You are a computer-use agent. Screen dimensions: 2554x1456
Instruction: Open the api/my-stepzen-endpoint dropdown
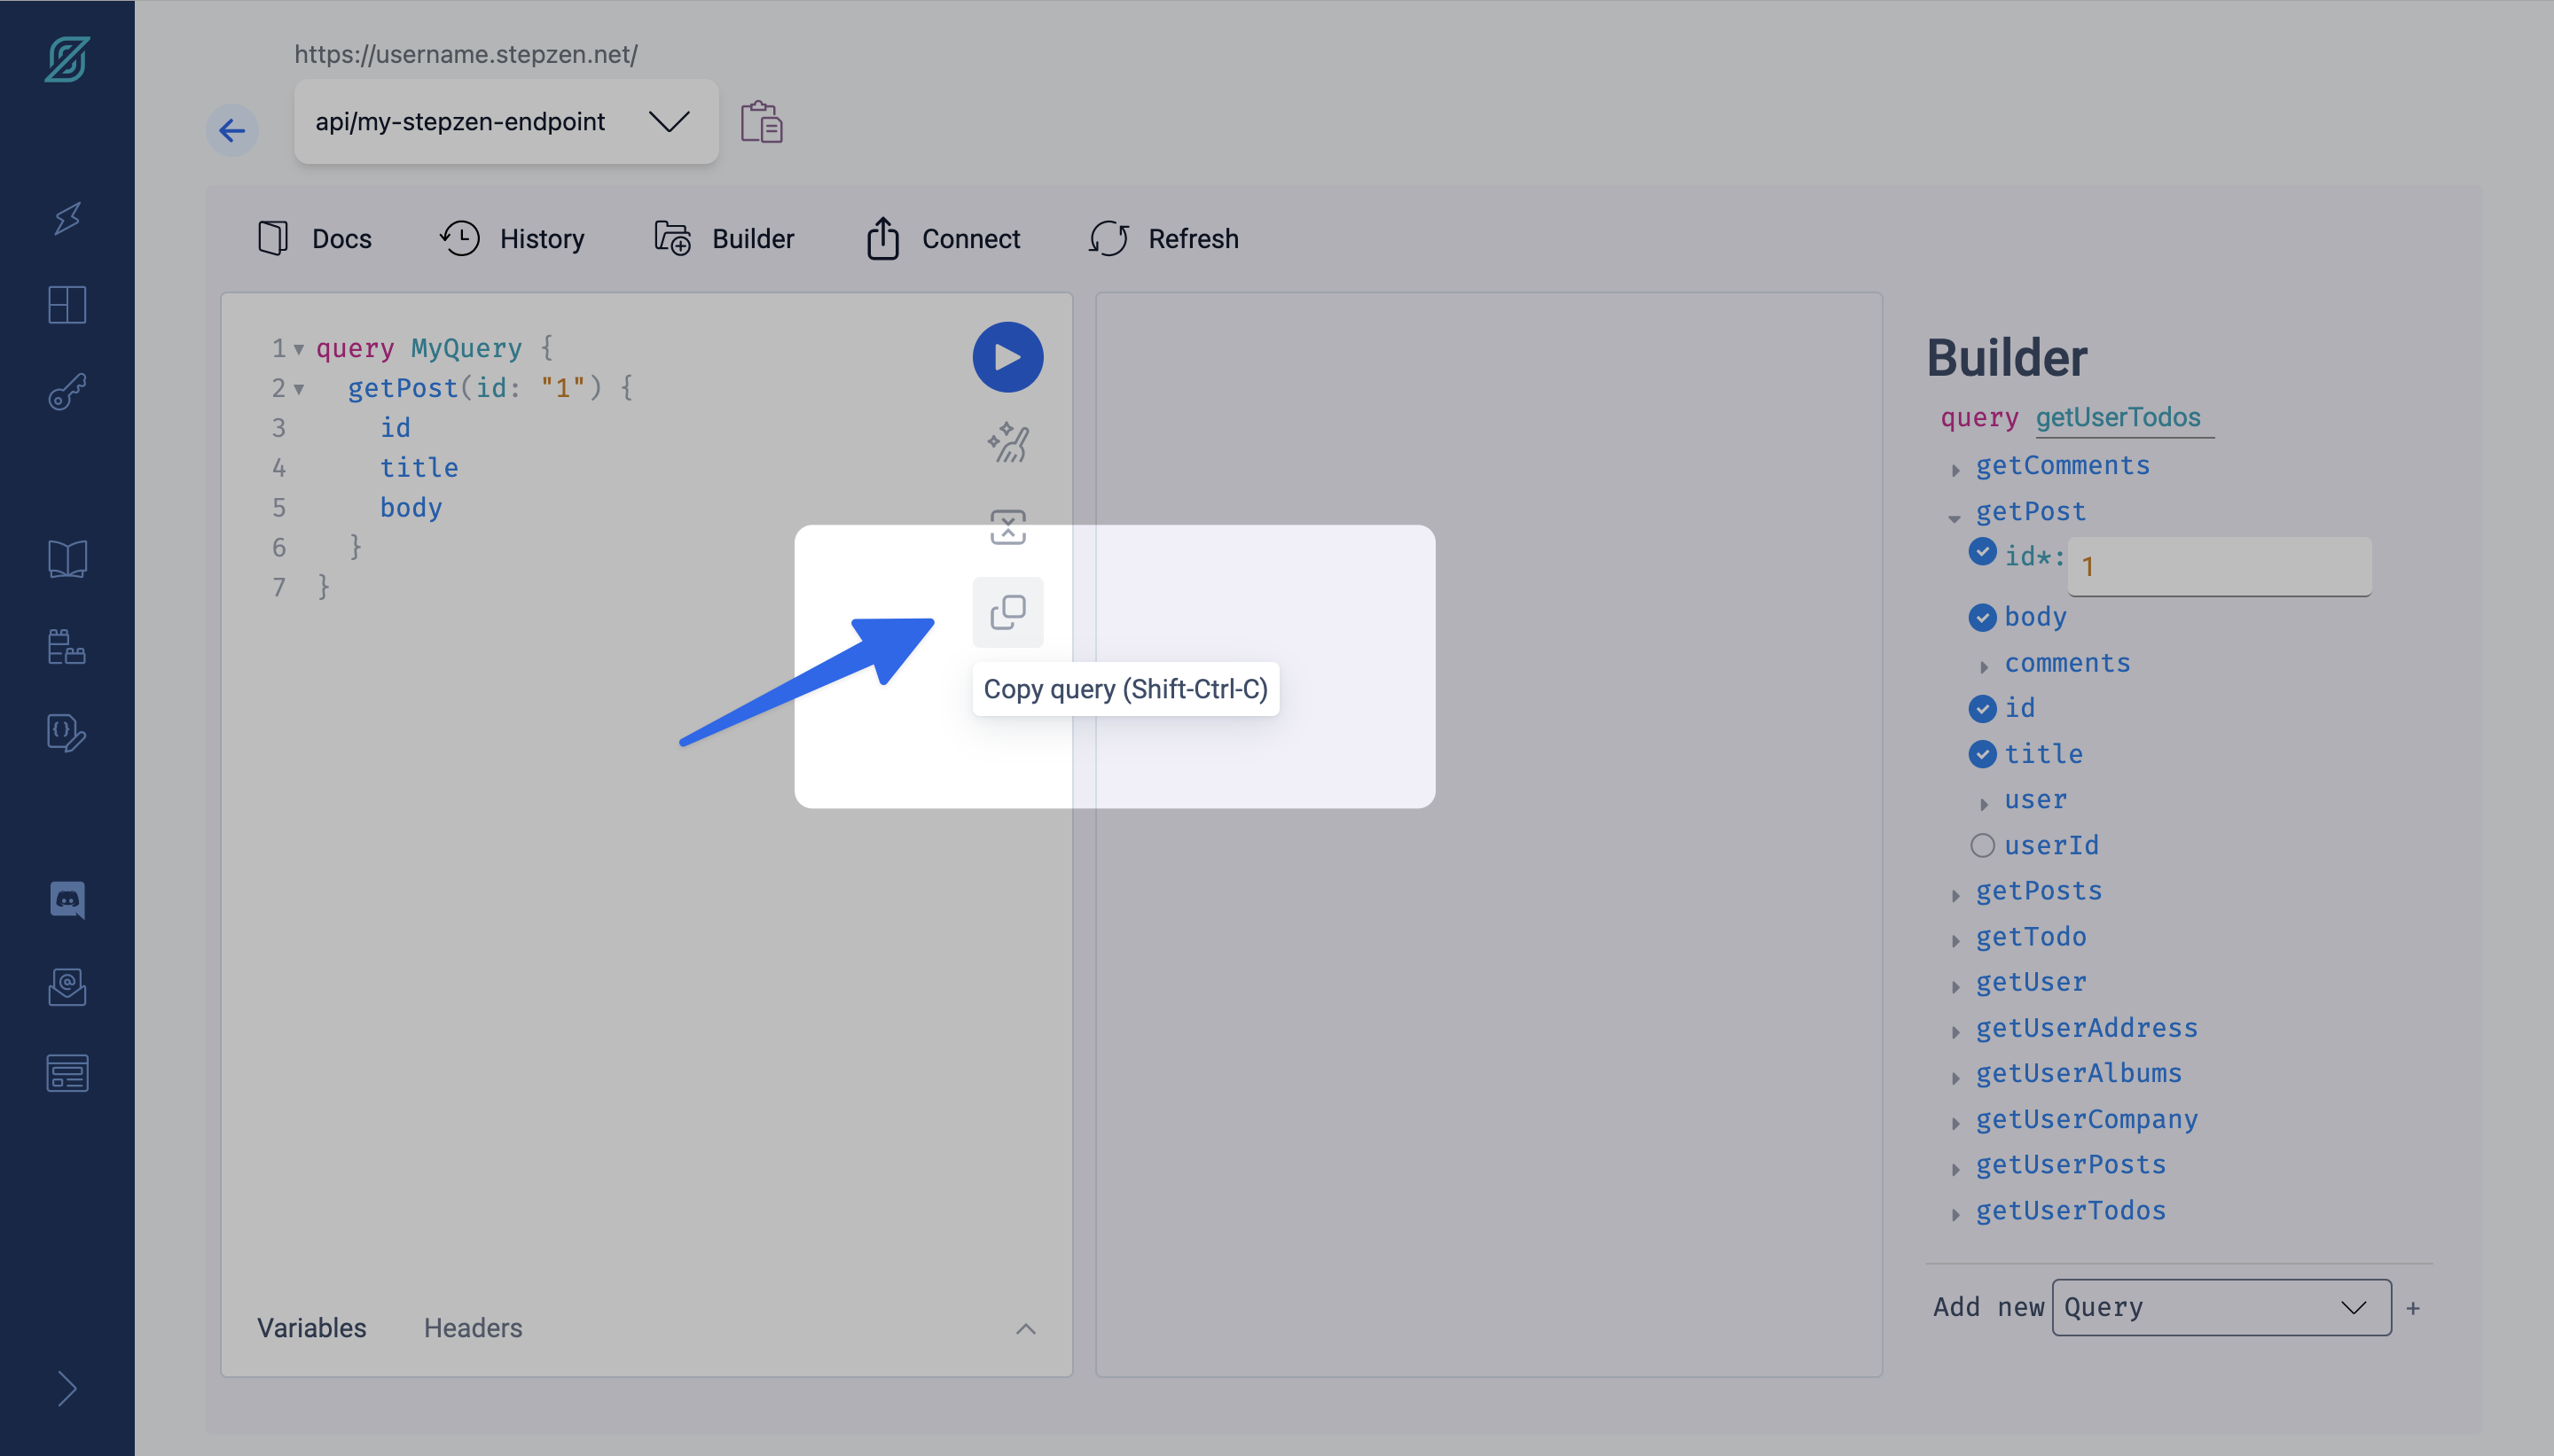click(506, 122)
